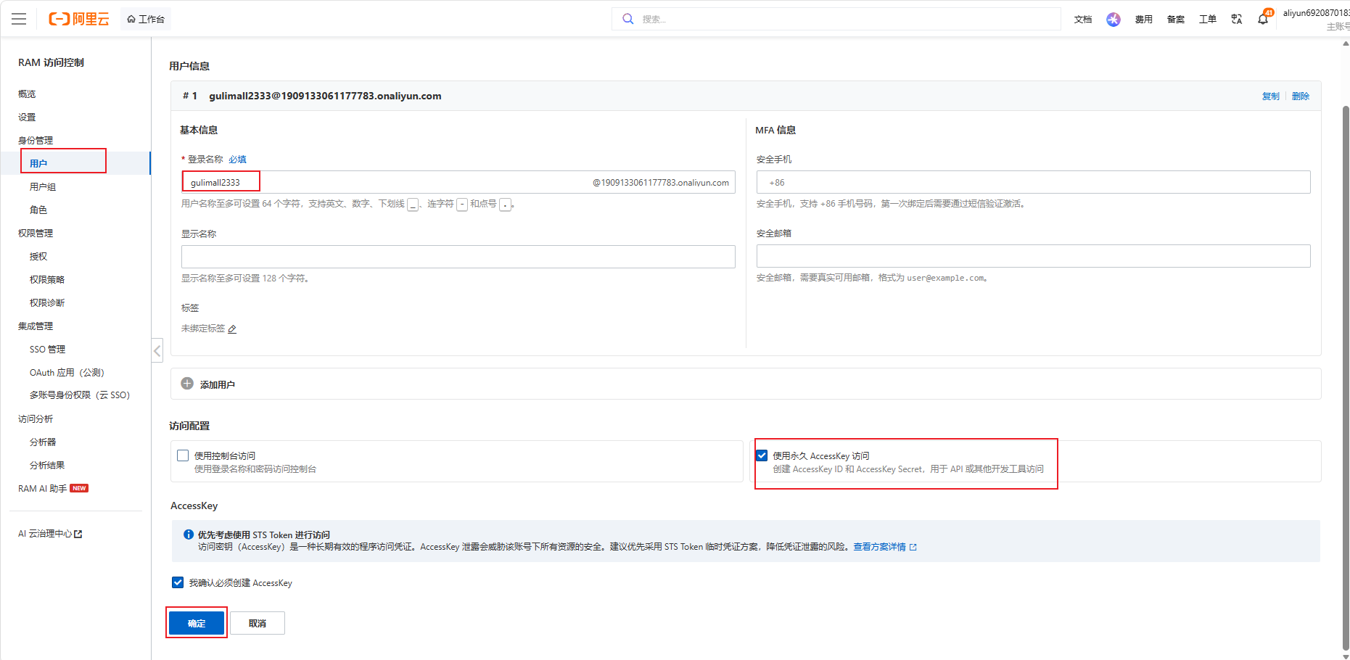Viewport: 1350px width, 660px height.
Task: Click the 显示名称 display name field
Action: coord(458,257)
